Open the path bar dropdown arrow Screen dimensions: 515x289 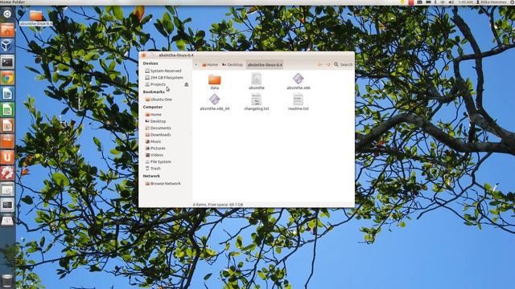196,64
